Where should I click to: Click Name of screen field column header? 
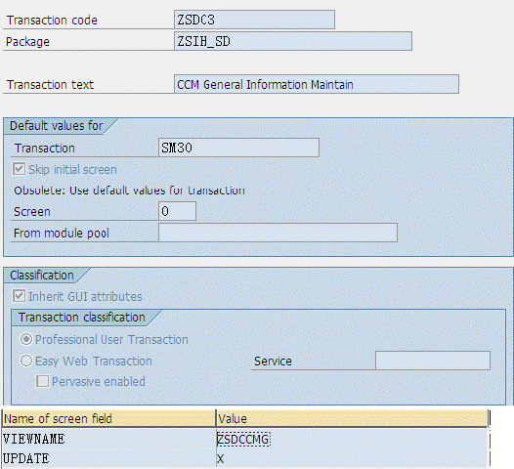[x=108, y=418]
